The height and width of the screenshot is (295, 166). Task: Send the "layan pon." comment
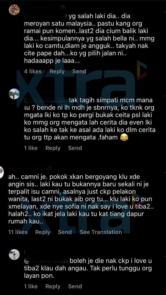coord(75,286)
